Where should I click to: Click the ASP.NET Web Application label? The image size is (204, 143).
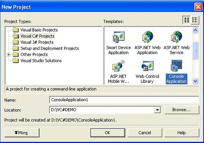(x=147, y=50)
